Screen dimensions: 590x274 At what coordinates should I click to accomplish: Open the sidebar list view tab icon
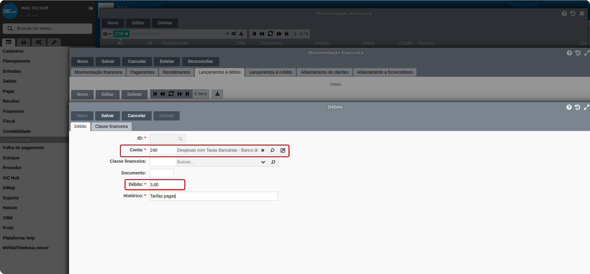9,42
